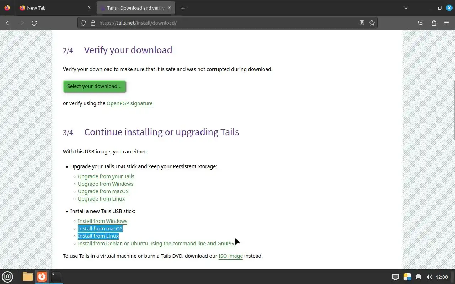The image size is (455, 284).
Task: Open the Files folder taskbar icon
Action: tap(27, 277)
